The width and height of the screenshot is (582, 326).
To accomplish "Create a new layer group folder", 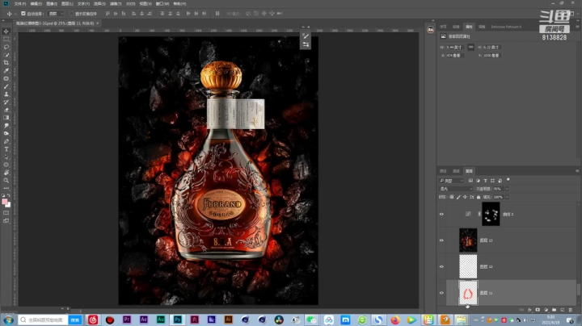I will click(555, 310).
